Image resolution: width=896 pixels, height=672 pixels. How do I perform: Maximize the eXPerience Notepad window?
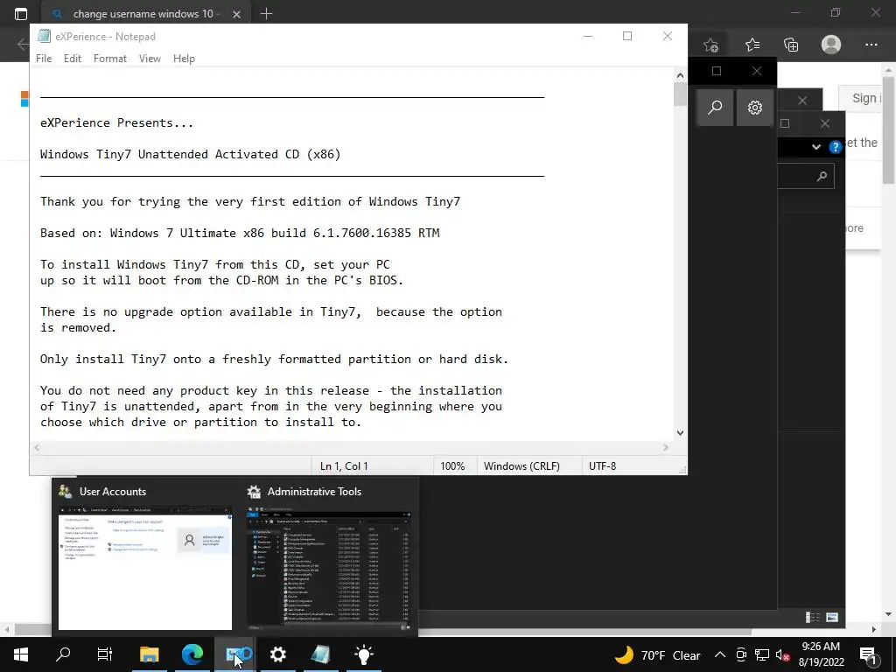626,36
